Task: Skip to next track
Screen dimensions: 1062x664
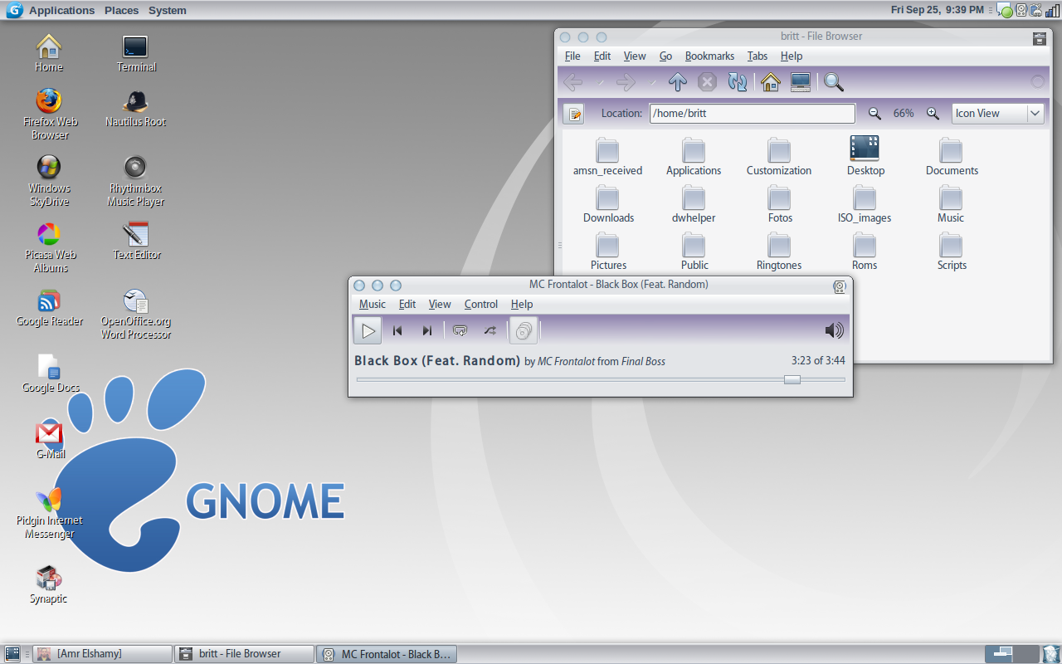Action: tap(427, 330)
